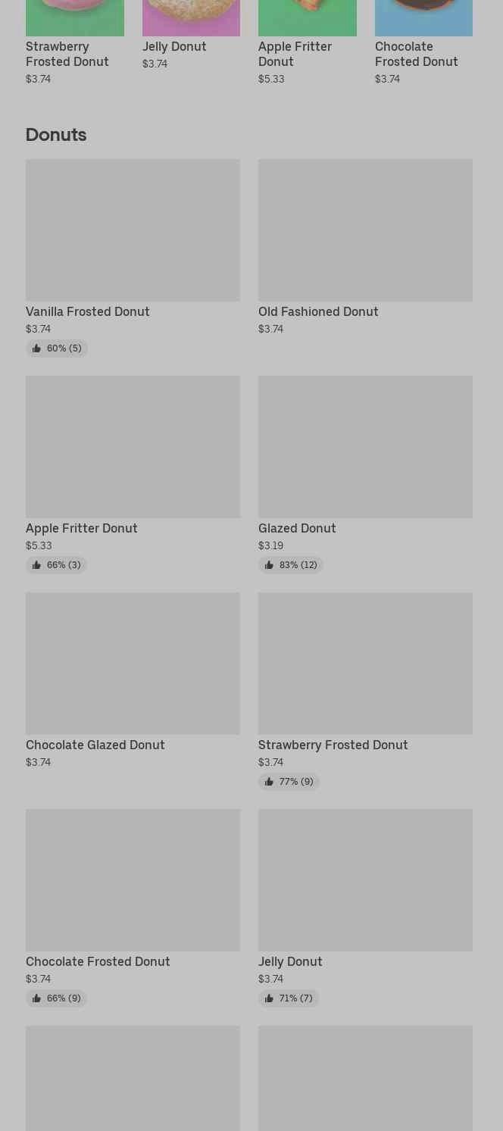Open Old Fashioned Donut image placeholder
503x1131 pixels.
pos(365,230)
